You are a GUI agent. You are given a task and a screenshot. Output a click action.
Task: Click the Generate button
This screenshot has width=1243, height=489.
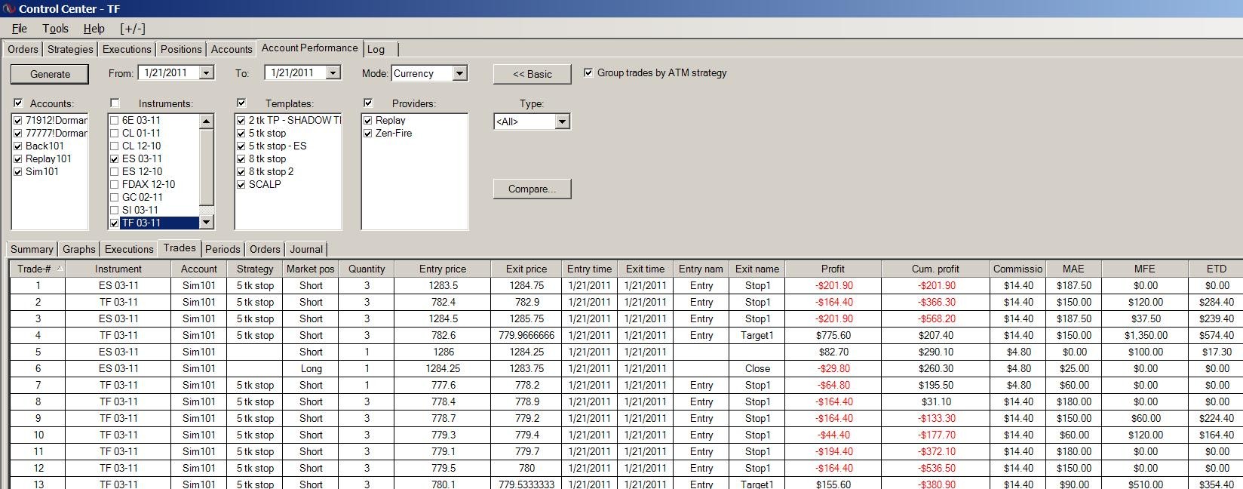coord(50,74)
